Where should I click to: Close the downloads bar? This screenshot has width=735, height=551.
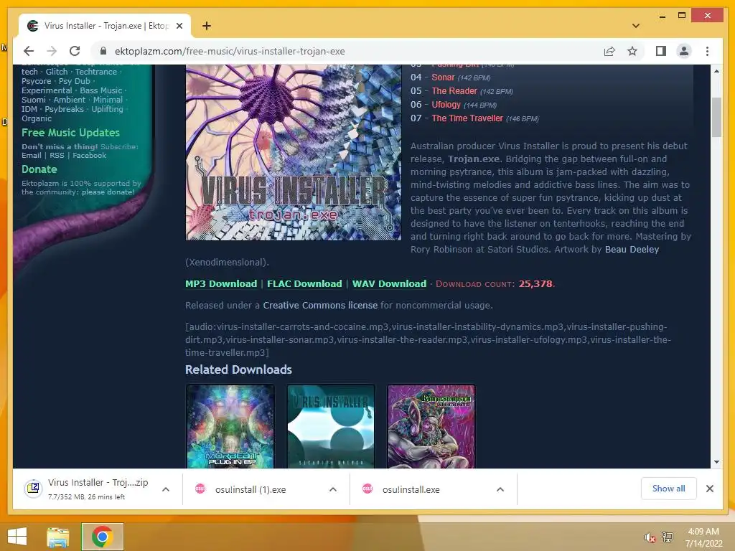point(710,489)
